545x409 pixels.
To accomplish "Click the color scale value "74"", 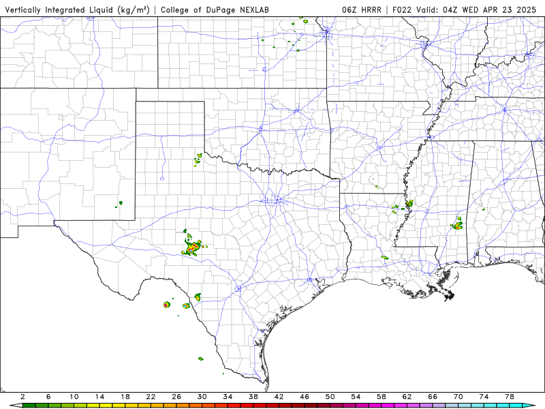I will point(484,397).
